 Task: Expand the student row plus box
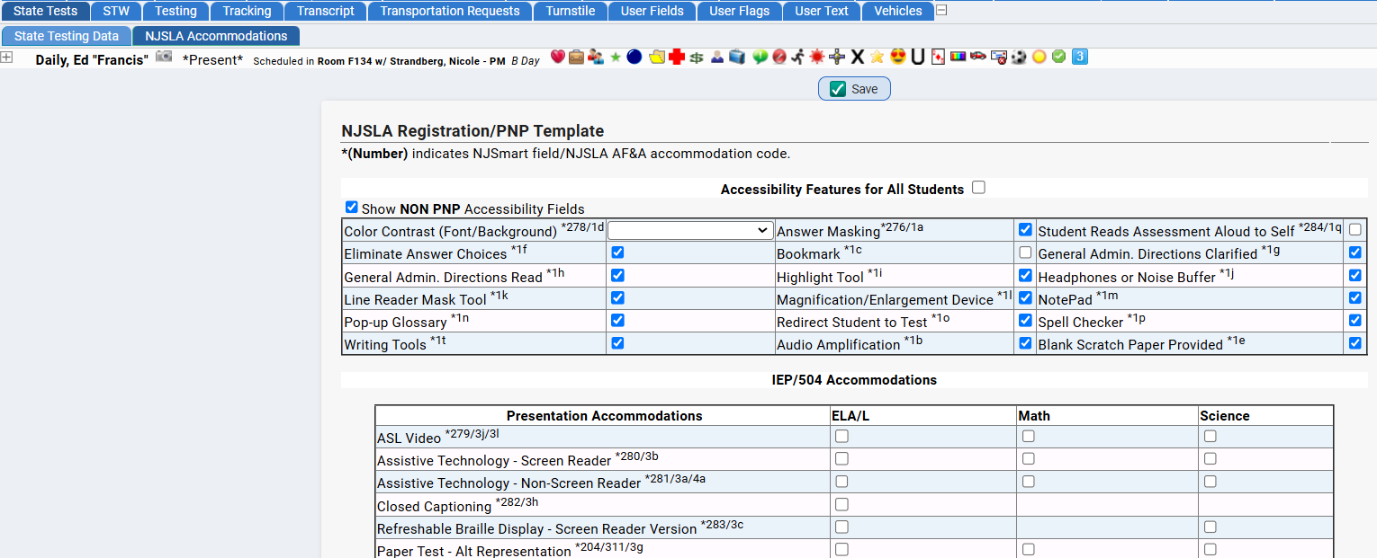coord(6,57)
